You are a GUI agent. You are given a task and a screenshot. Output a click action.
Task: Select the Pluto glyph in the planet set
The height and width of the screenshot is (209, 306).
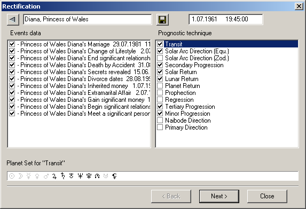point(89,176)
